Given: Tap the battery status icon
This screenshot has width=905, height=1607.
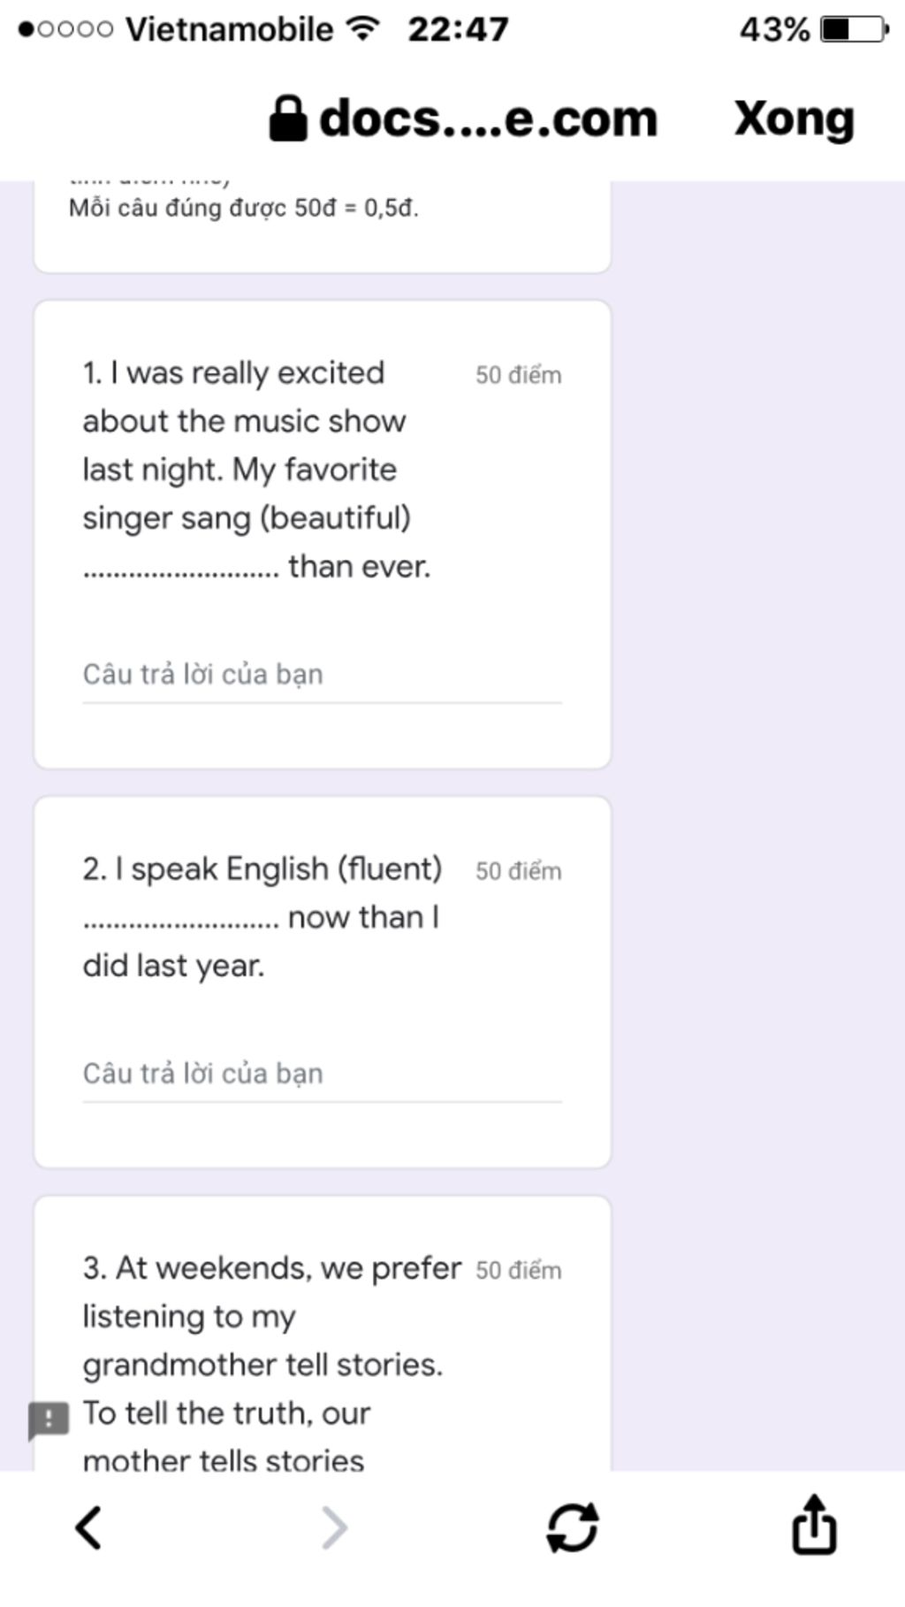Looking at the screenshot, I should tap(854, 29).
